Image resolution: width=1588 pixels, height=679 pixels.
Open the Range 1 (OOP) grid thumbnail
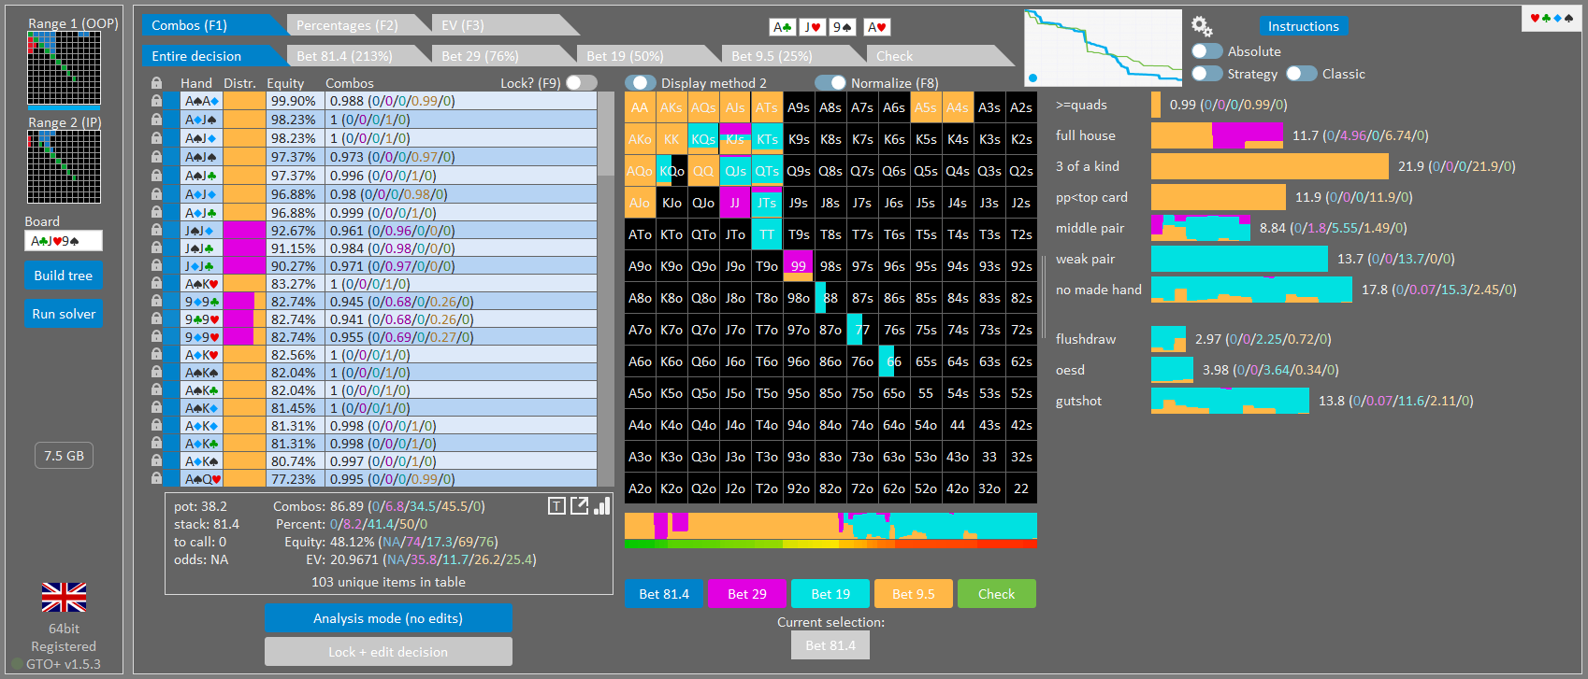click(64, 68)
